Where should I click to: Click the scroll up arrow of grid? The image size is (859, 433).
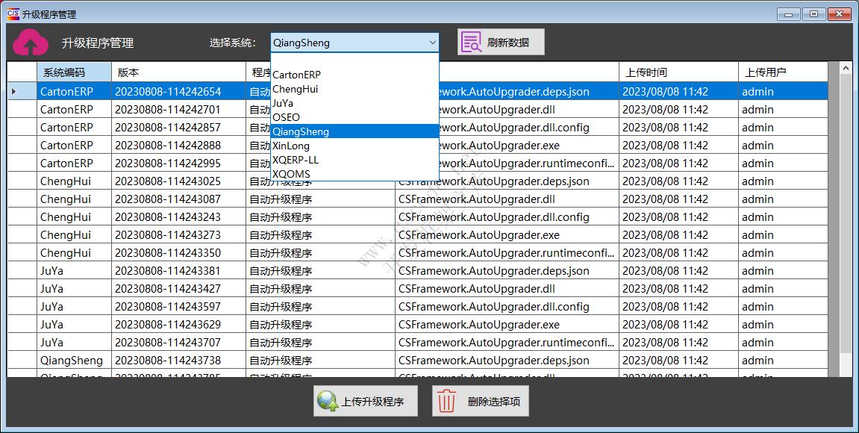[846, 69]
